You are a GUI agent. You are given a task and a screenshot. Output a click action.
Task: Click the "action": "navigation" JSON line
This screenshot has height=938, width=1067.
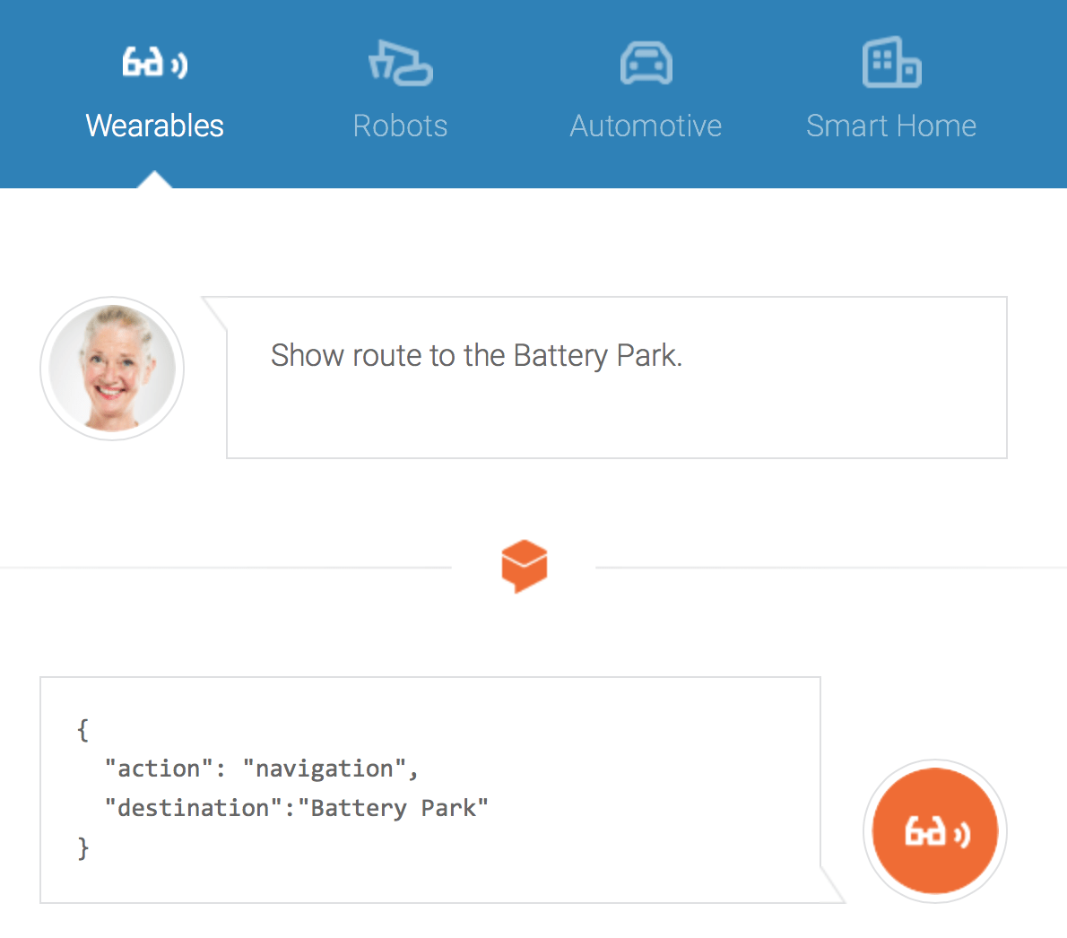[261, 769]
